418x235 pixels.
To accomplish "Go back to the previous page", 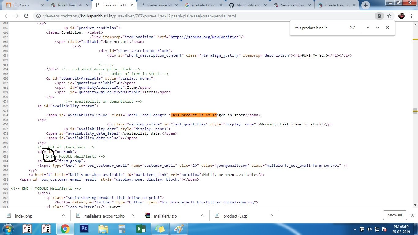I will click(7, 16).
